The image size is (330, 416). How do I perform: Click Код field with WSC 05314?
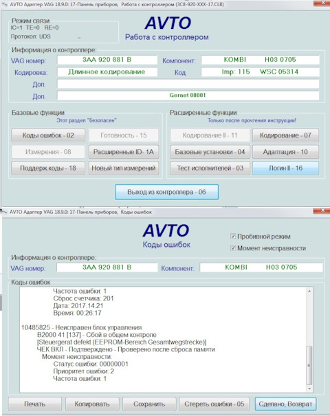click(x=260, y=72)
